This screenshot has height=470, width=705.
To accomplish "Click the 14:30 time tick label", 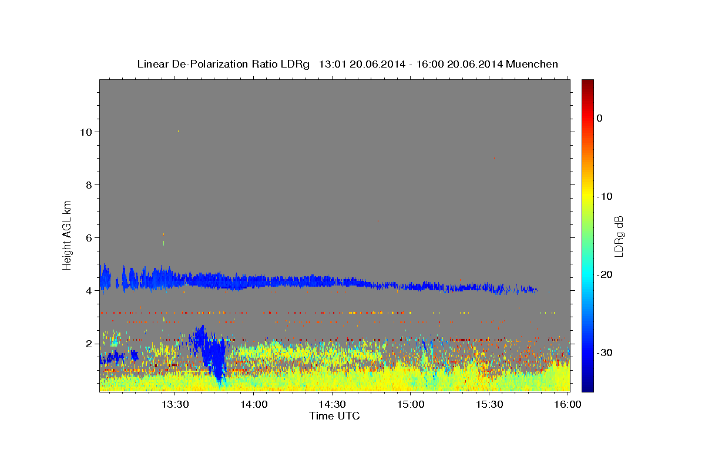I will point(332,404).
